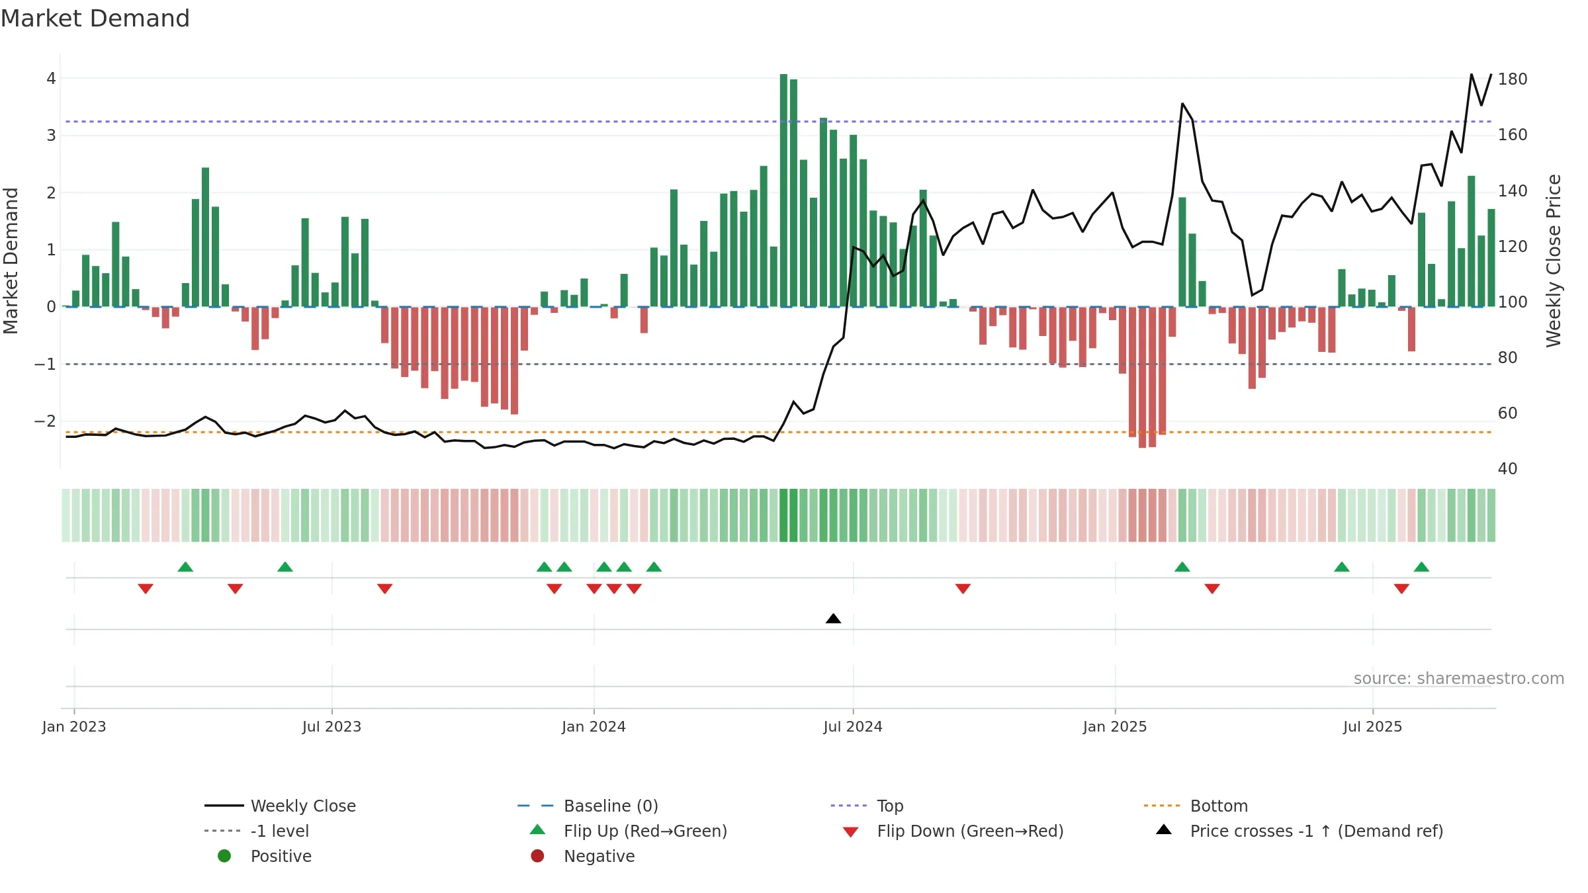Click the '80' right axis tick label
Image resolution: width=1588 pixels, height=893 pixels.
(x=1508, y=357)
